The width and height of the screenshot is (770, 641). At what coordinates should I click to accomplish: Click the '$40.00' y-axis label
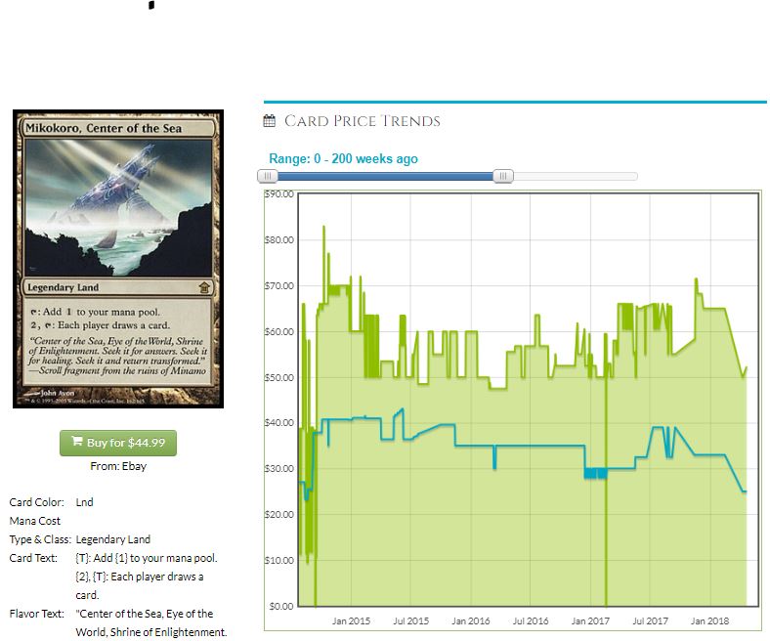click(279, 423)
